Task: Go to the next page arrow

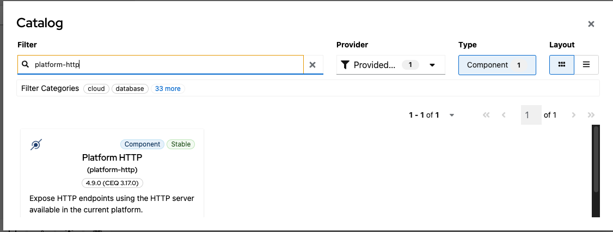Action: [573, 115]
